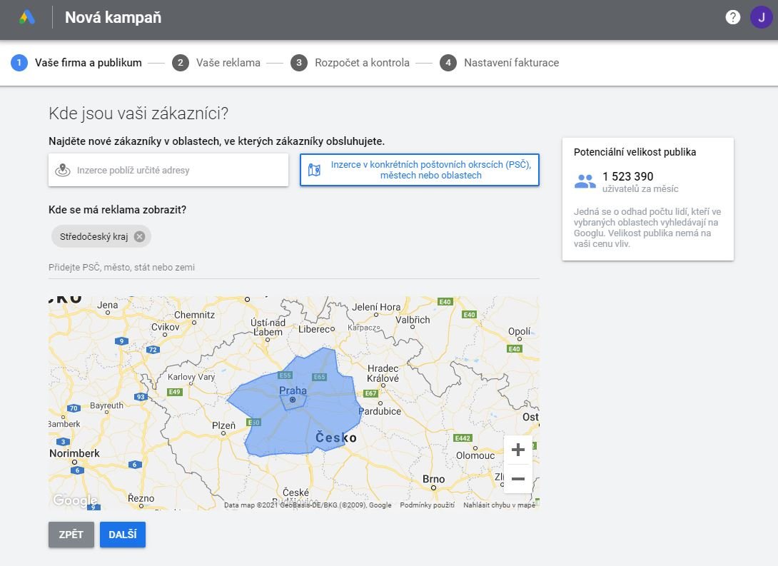This screenshot has height=566, width=778.
Task: Open Podmínky použití map link
Action: point(428,505)
